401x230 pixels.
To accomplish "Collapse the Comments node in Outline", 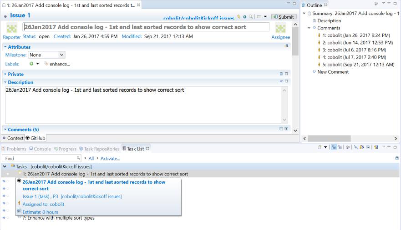I will click(x=309, y=28).
